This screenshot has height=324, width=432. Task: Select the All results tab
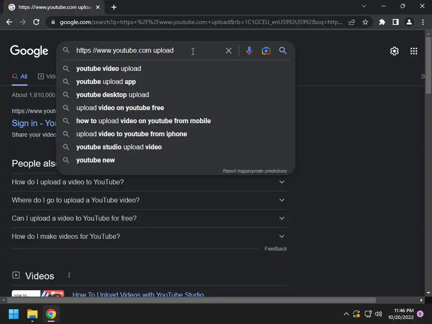[x=19, y=77]
